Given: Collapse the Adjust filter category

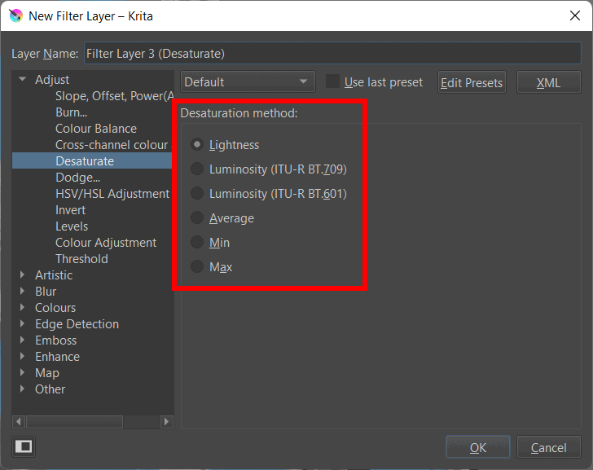Looking at the screenshot, I should pos(23,80).
